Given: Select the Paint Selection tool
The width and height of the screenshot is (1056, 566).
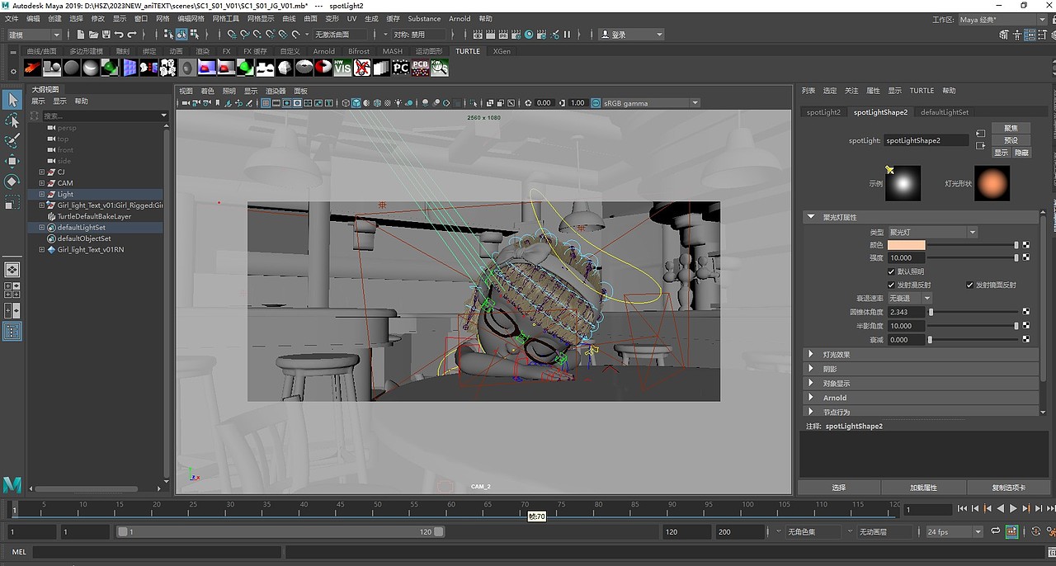Looking at the screenshot, I should (12, 141).
